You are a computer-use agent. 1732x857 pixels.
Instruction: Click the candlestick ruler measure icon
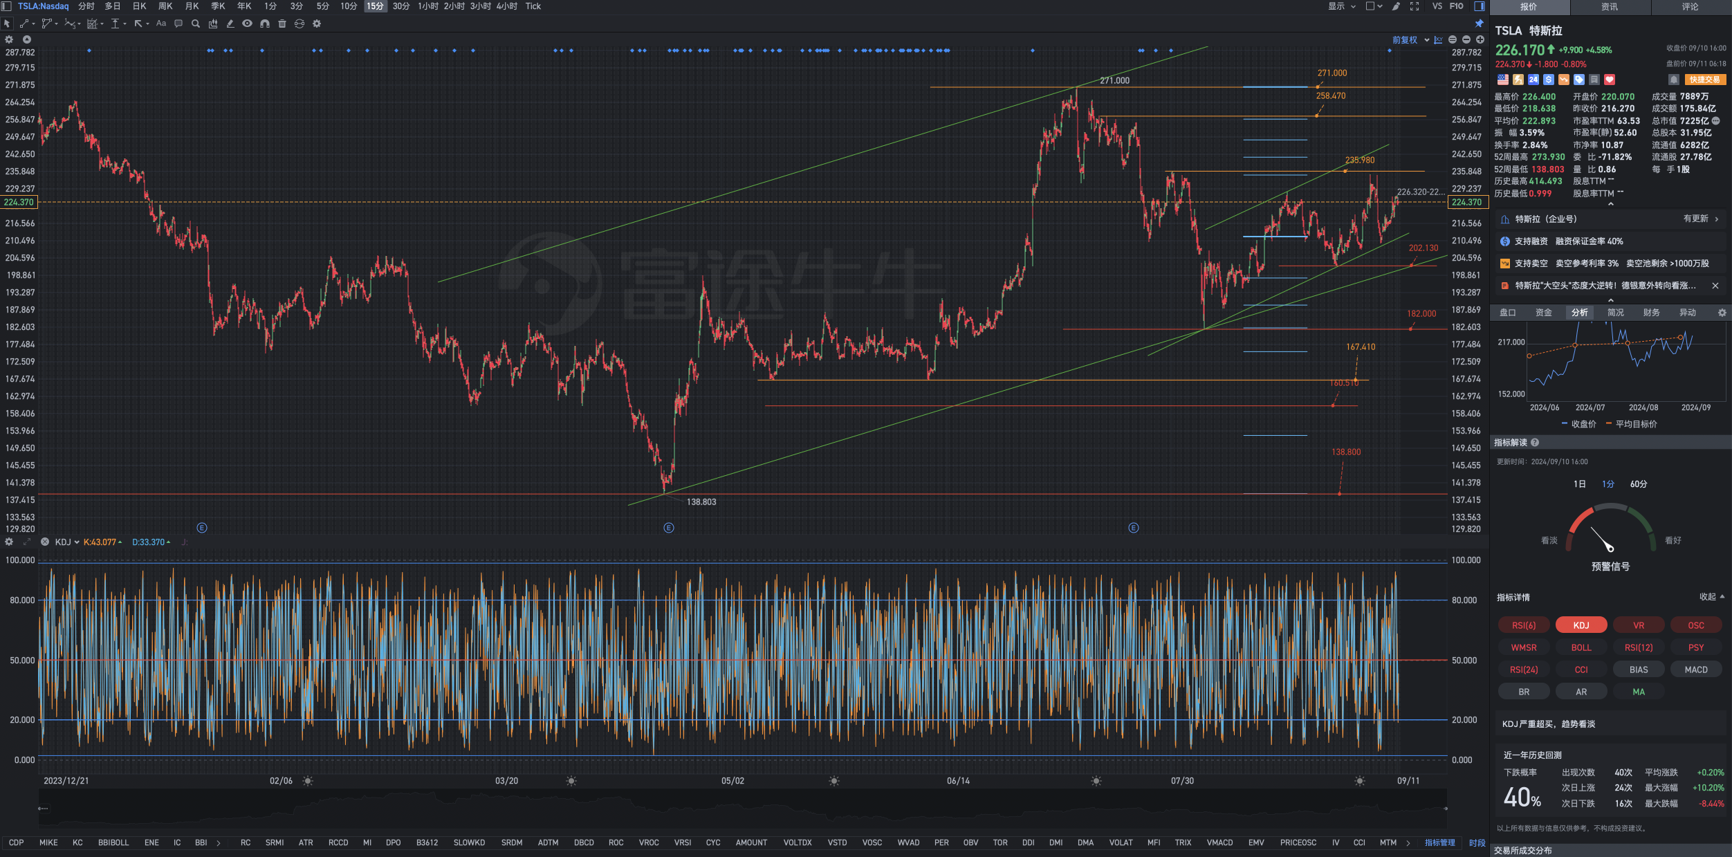[213, 24]
